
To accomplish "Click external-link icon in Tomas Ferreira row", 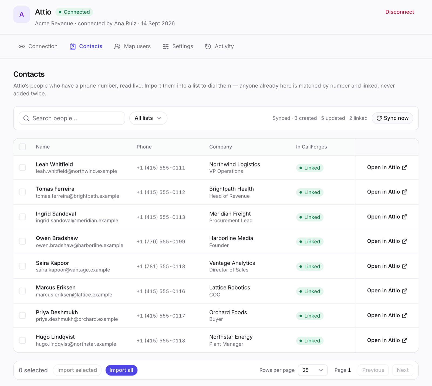I will click(x=404, y=192).
